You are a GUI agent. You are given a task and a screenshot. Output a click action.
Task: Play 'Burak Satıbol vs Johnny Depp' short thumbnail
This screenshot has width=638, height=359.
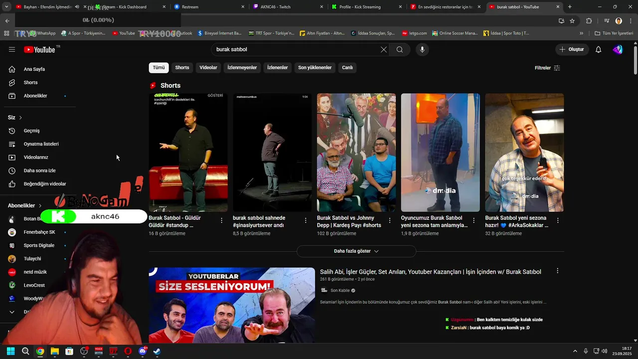356,153
